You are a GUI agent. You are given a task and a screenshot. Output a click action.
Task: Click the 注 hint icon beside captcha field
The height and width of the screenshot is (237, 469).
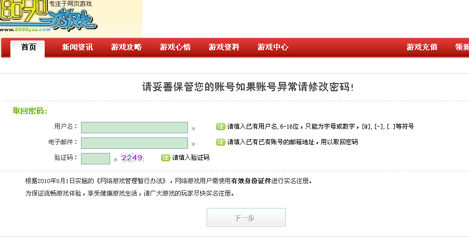point(166,158)
